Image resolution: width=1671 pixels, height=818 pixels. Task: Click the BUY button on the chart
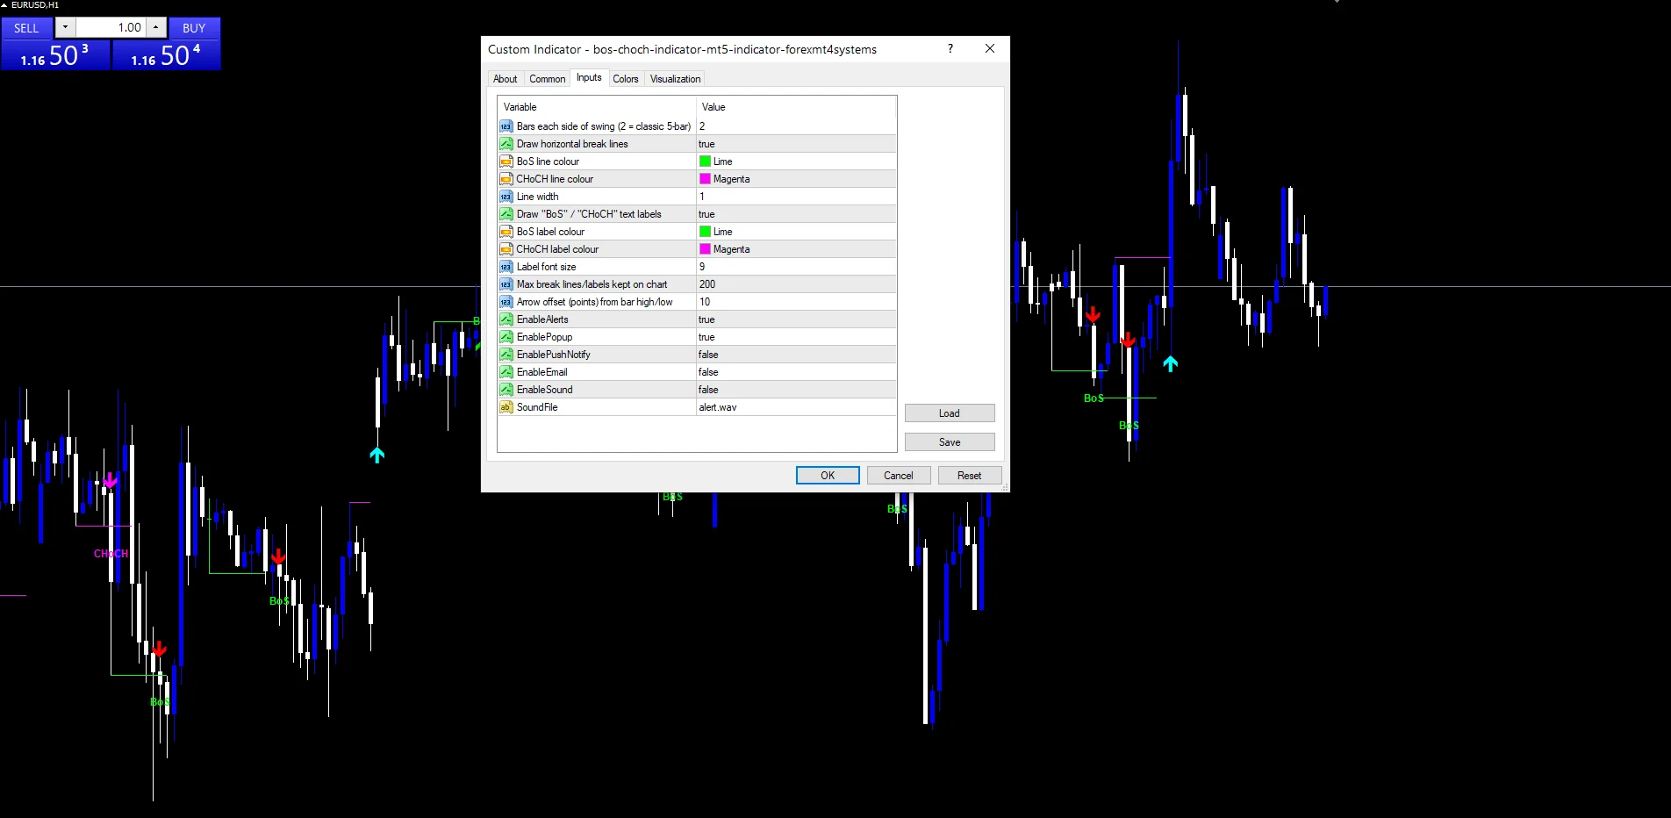coord(194,28)
